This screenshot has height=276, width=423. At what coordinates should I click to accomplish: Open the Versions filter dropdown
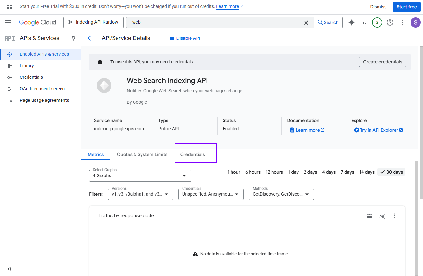pyautogui.click(x=141, y=194)
